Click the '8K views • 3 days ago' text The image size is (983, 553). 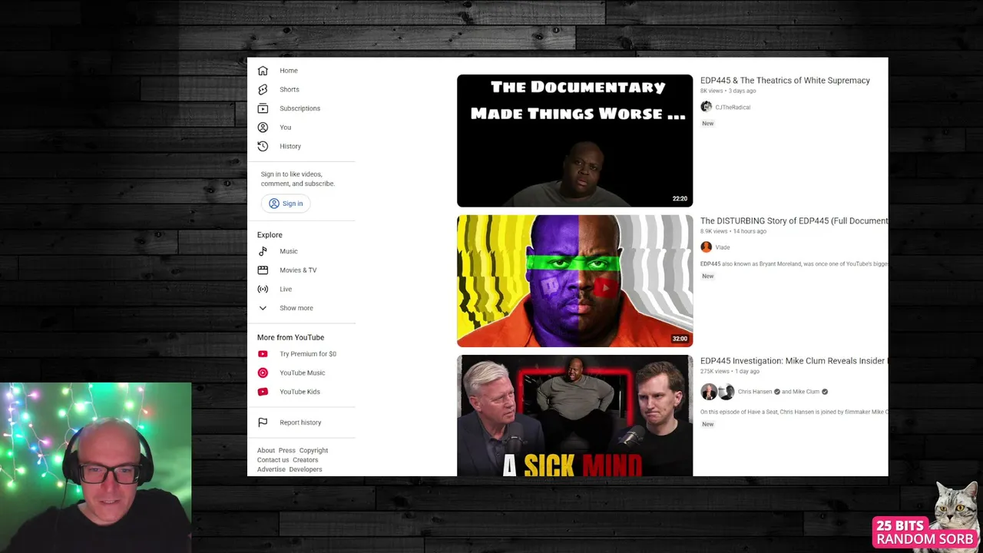pos(728,91)
